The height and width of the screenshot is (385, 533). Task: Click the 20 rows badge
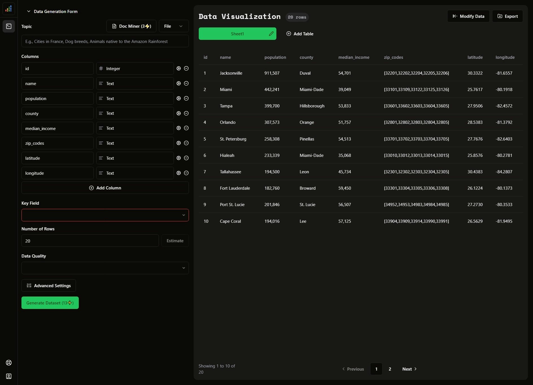[297, 17]
